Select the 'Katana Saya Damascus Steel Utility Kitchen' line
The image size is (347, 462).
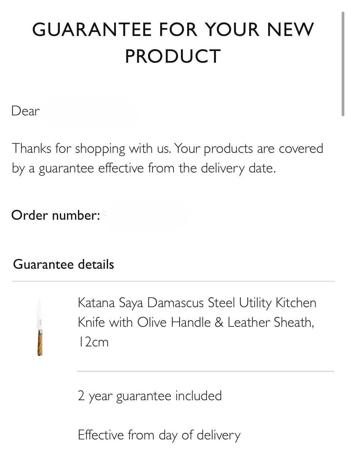pos(197,303)
